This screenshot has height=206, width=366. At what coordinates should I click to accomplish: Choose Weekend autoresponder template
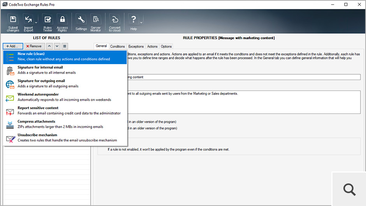[x=65, y=97]
